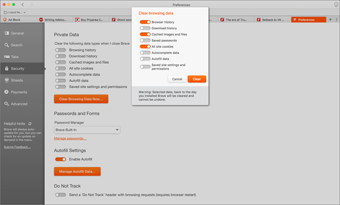Click the Payments coin icon
The height and width of the screenshot is (205, 340).
(6, 92)
